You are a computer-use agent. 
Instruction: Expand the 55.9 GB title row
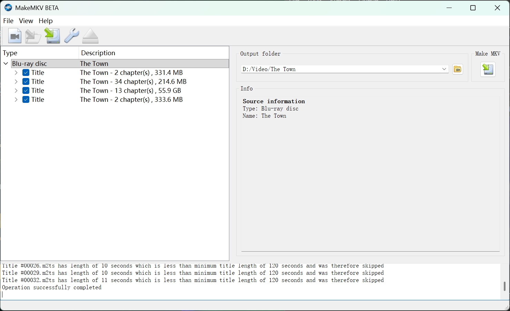coord(16,90)
